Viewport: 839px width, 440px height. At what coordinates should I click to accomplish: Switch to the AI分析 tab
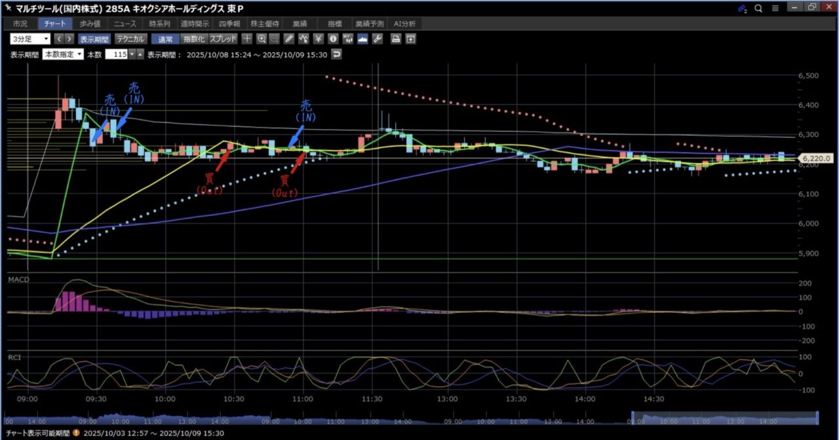coord(404,24)
